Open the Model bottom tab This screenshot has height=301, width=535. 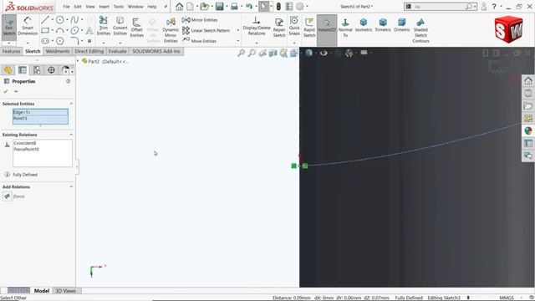pyautogui.click(x=42, y=291)
